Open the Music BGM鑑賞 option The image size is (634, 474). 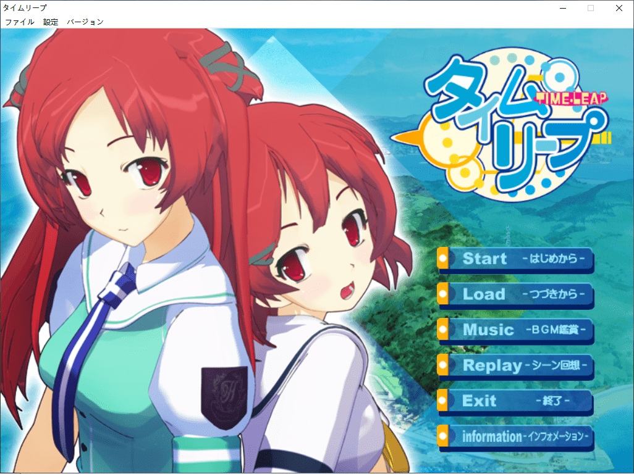pos(516,330)
